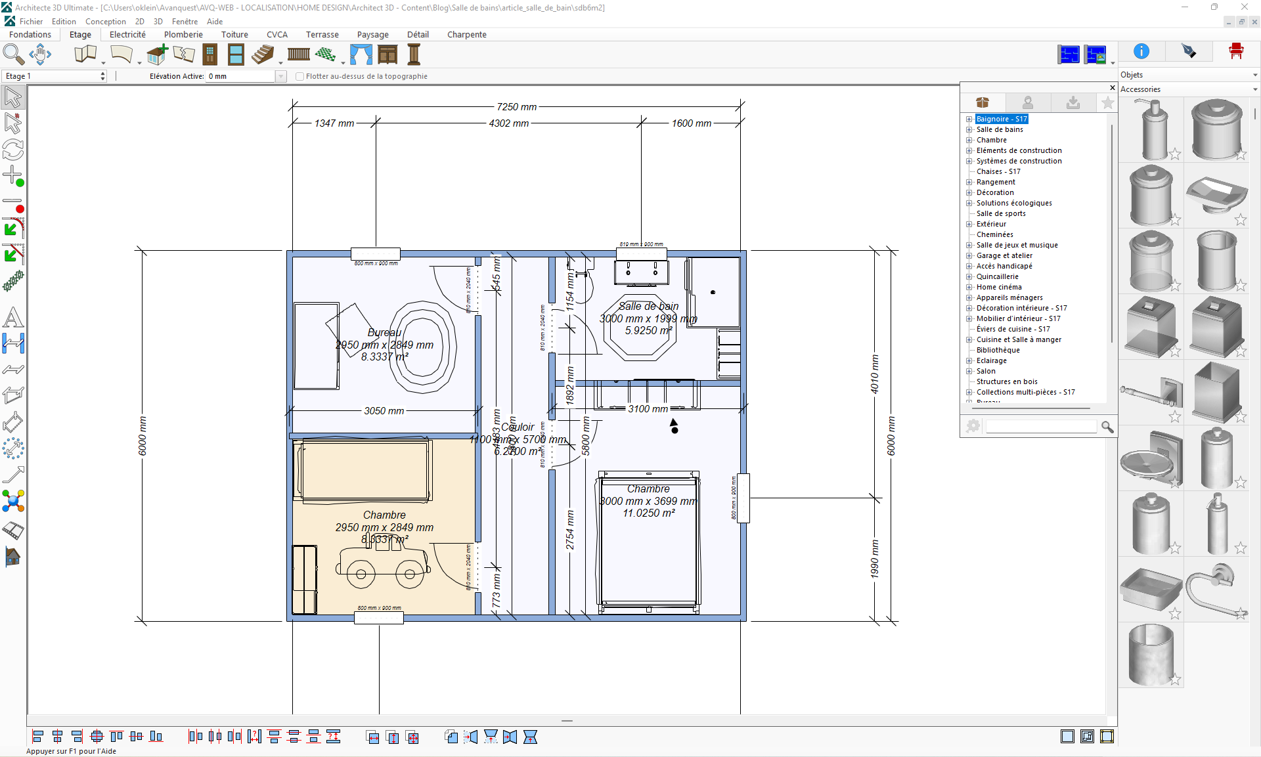Screen dimensions: 1261x757
Task: Switch to the Toiture tab
Action: tap(234, 35)
